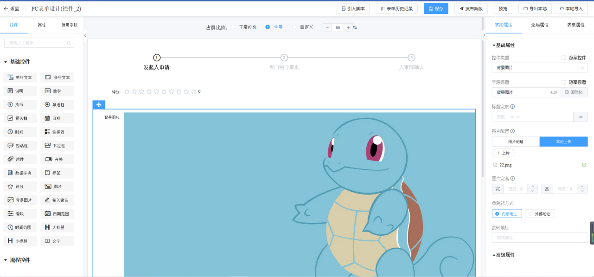This screenshot has width=594, height=277.
Task: Add the 时间范围 control
Action: pyautogui.click(x=20, y=227)
